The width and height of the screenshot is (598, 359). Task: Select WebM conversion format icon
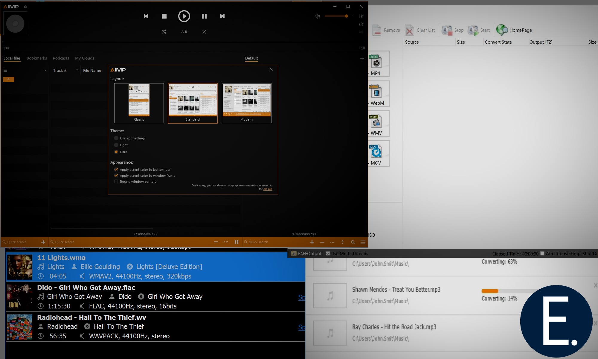coord(379,94)
